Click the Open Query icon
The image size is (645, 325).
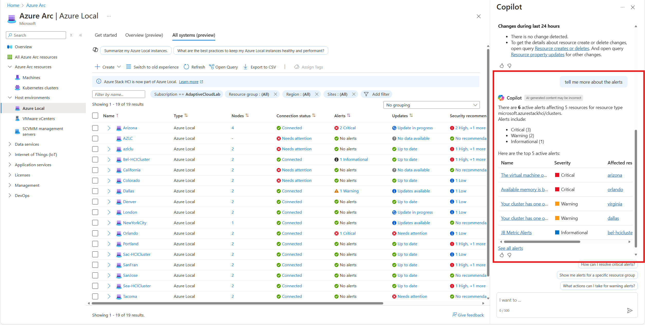click(212, 67)
